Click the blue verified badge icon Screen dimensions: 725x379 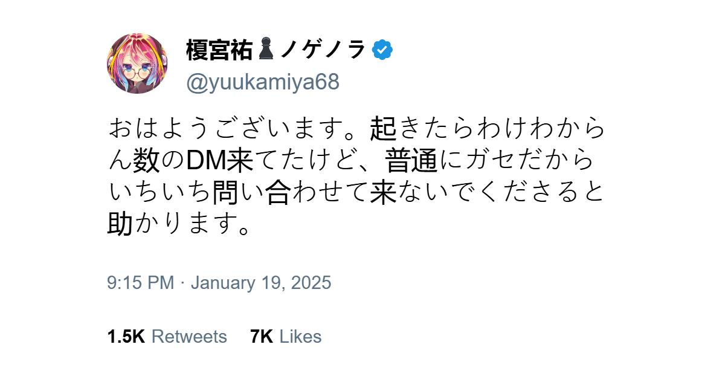click(382, 50)
